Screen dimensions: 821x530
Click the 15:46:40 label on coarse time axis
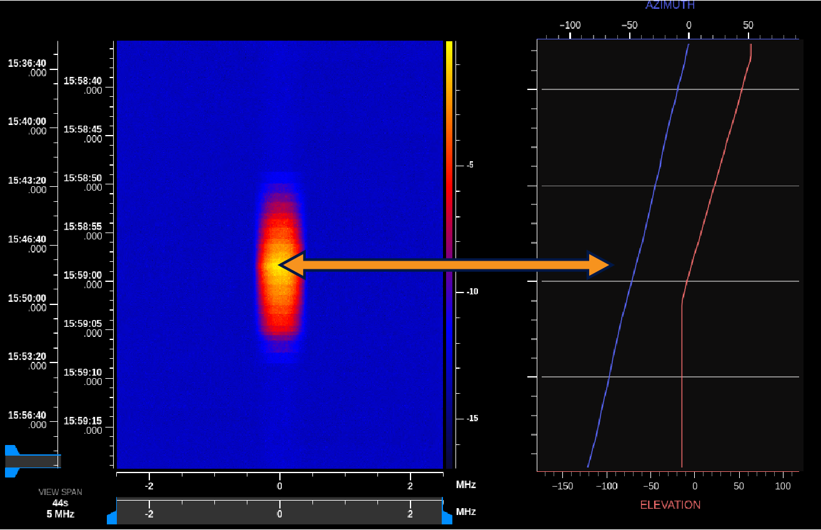click(27, 239)
